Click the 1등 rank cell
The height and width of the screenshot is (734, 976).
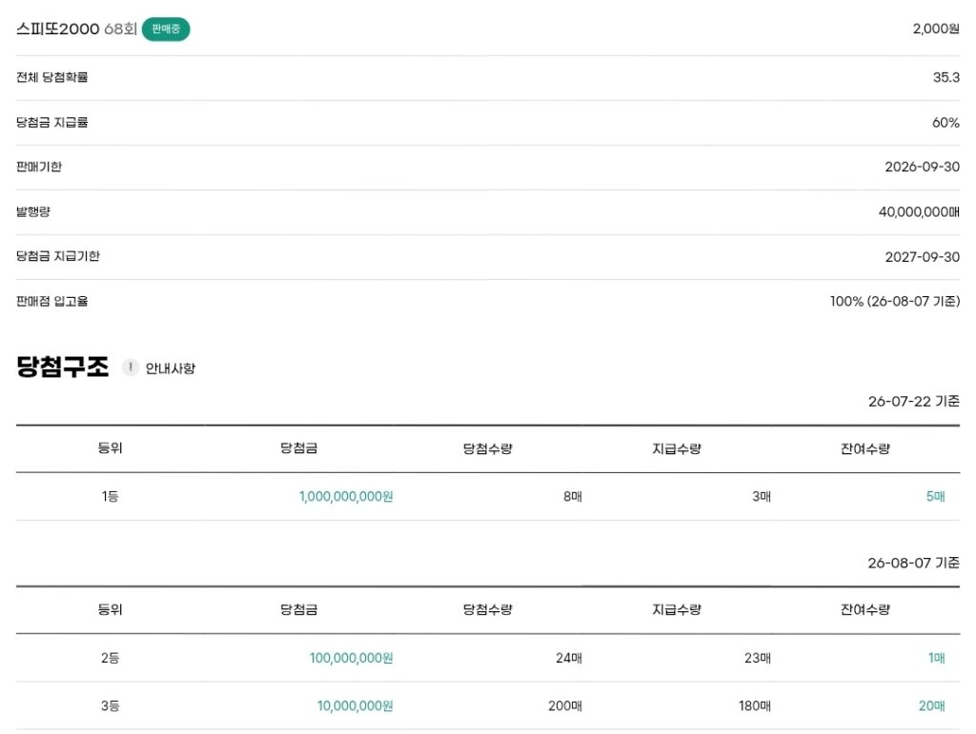tap(111, 497)
